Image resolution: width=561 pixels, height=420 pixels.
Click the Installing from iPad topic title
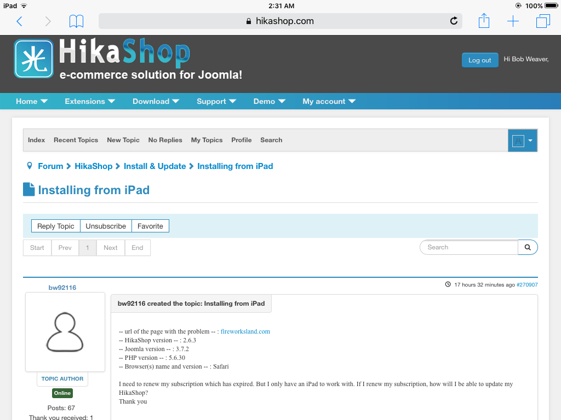94,190
